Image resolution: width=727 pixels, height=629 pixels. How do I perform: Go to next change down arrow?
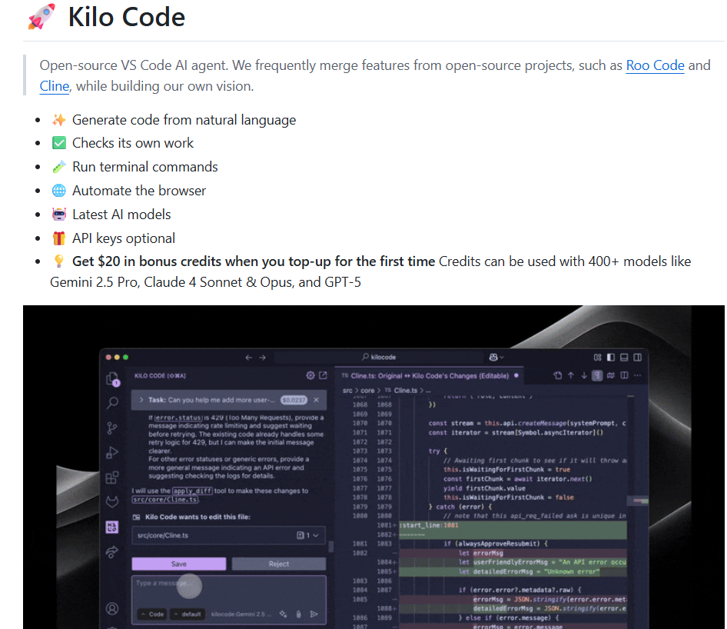click(x=584, y=375)
